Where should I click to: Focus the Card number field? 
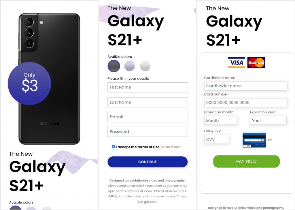[245, 102]
